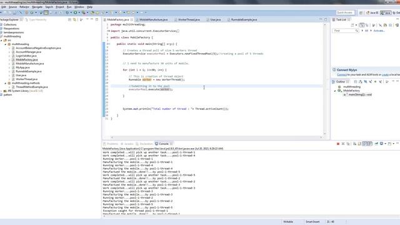Open the Source menu

click(x=12, y=7)
